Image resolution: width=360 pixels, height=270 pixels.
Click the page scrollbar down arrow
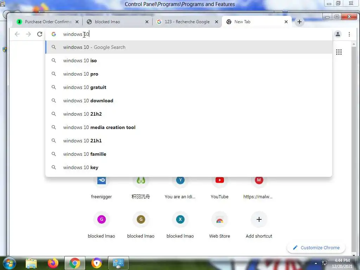click(x=354, y=255)
